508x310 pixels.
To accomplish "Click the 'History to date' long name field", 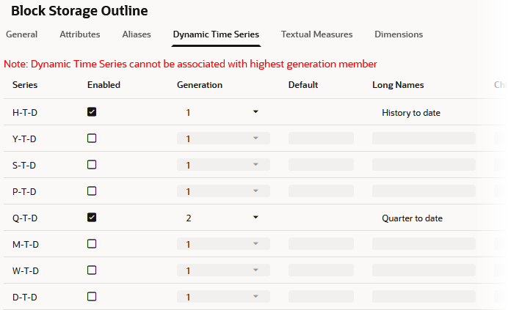I will pyautogui.click(x=424, y=113).
